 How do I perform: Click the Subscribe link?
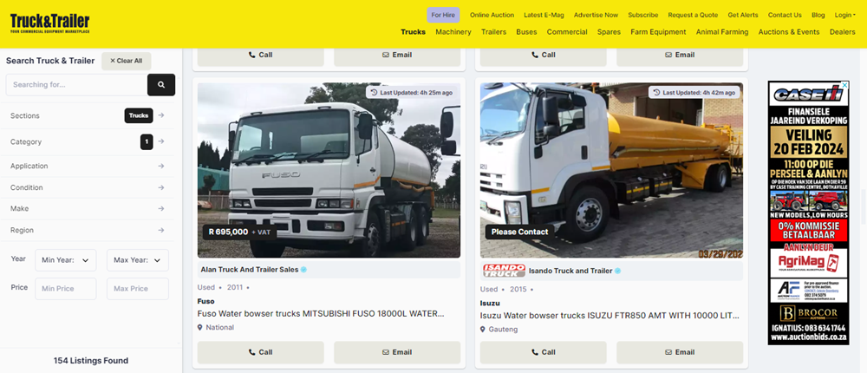click(x=642, y=15)
